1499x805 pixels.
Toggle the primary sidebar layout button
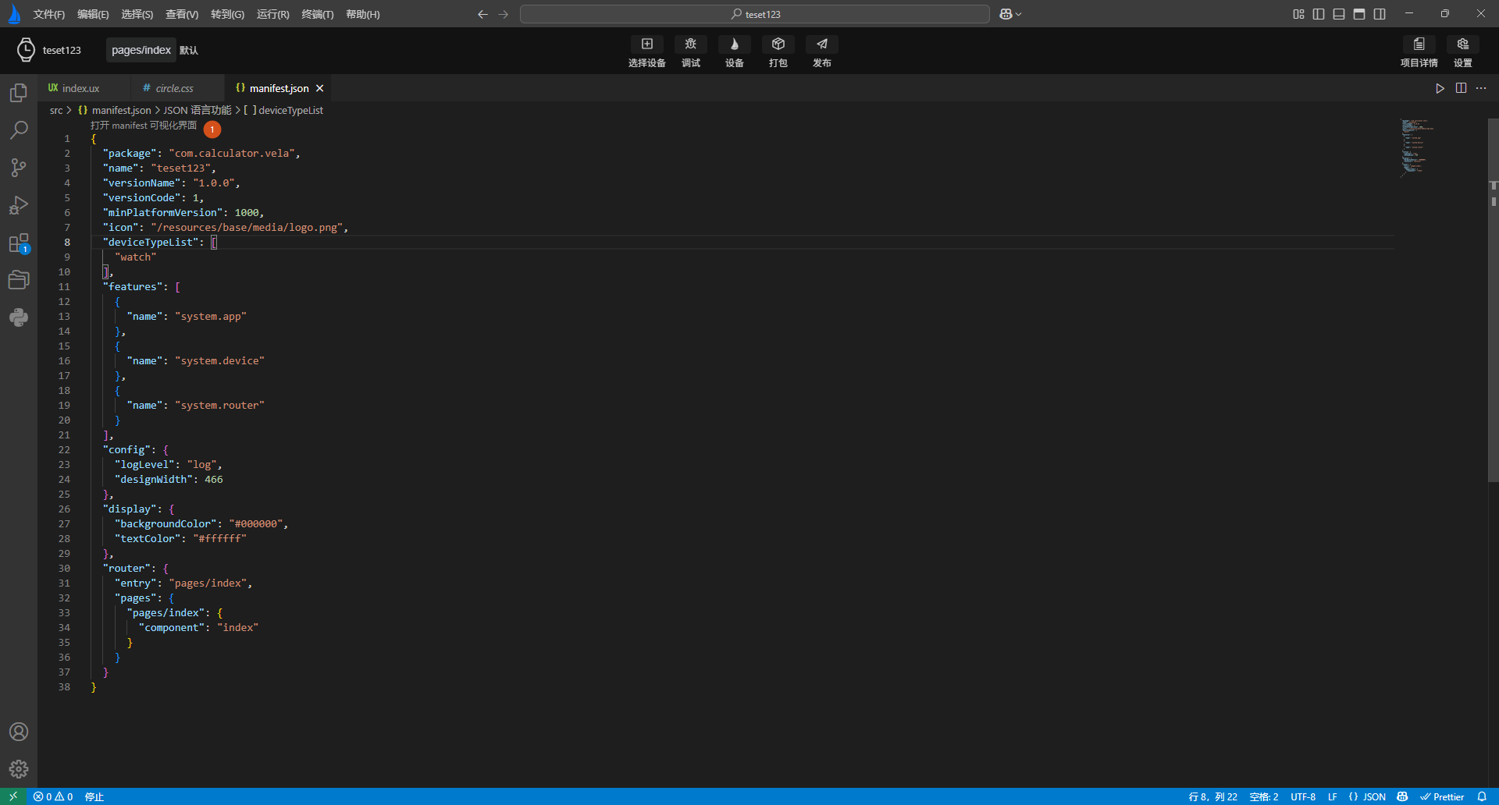[1319, 14]
